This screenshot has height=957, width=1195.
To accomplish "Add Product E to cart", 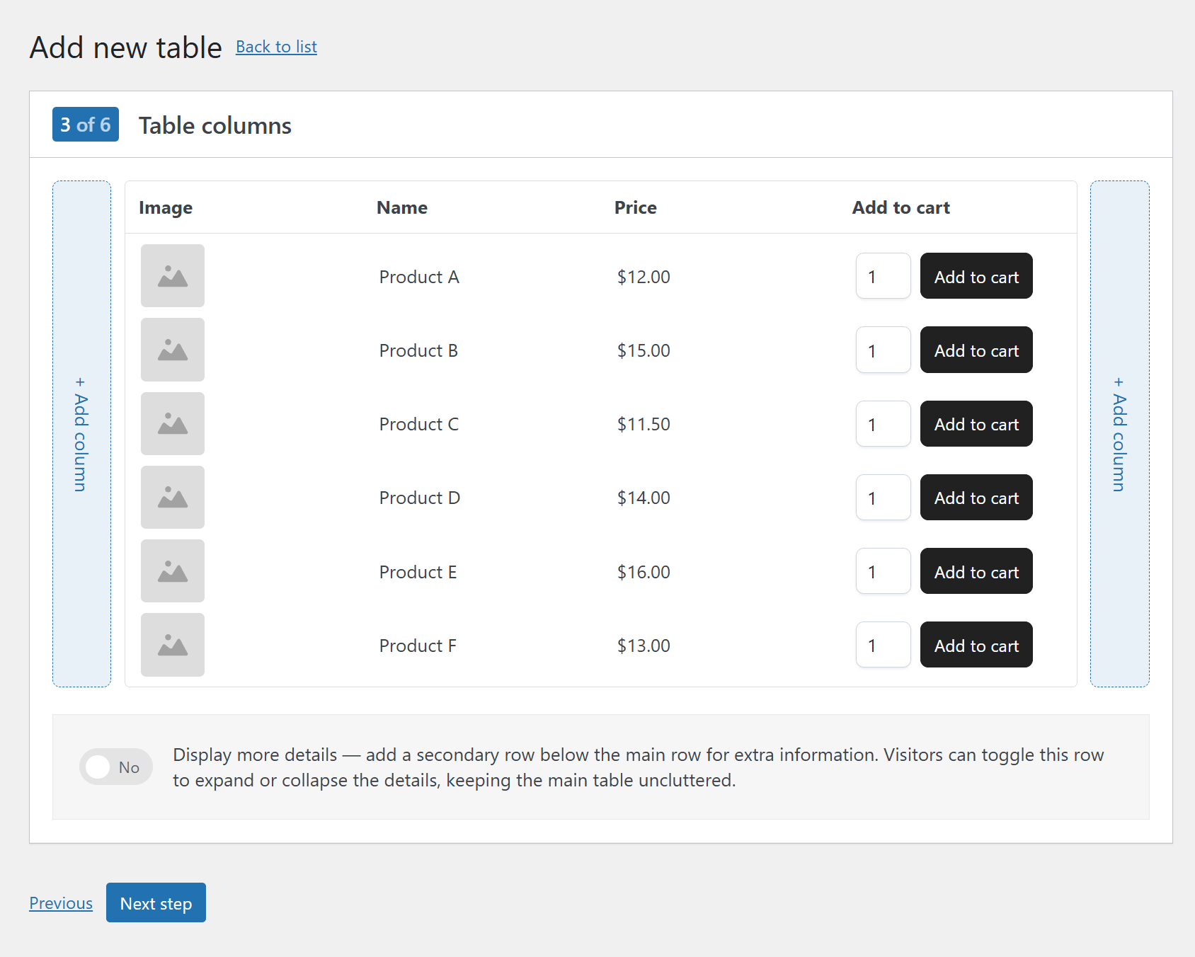I will 976,571.
